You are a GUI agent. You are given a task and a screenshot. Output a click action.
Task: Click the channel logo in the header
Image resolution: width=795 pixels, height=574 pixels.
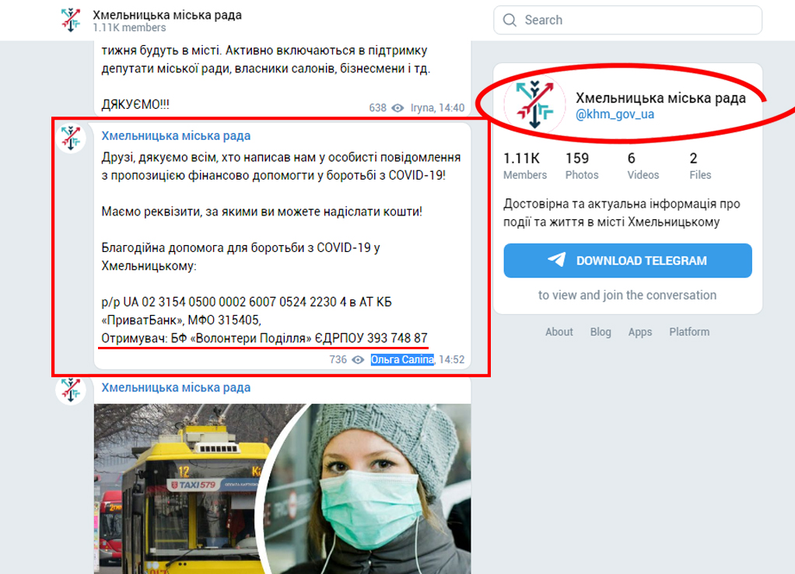tap(71, 20)
